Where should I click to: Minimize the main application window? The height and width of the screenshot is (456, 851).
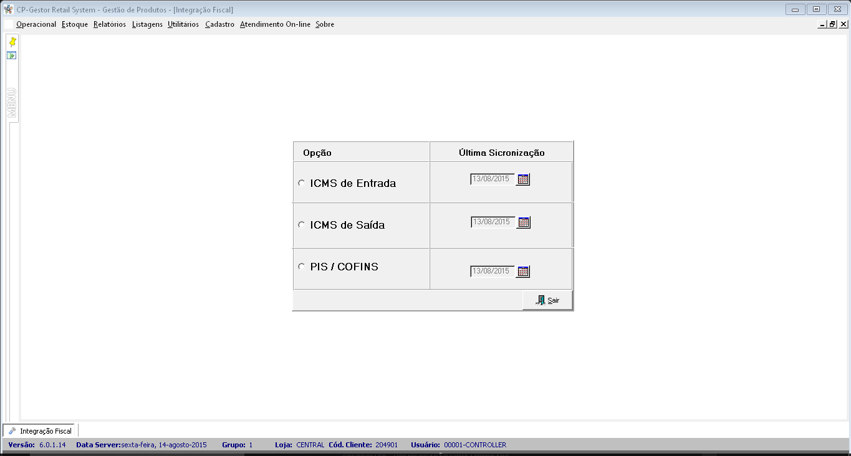tap(796, 9)
